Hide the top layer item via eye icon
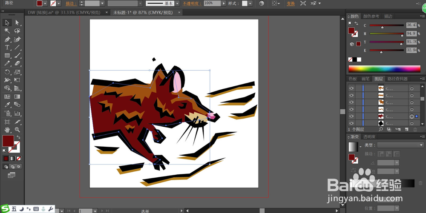 coord(351,88)
